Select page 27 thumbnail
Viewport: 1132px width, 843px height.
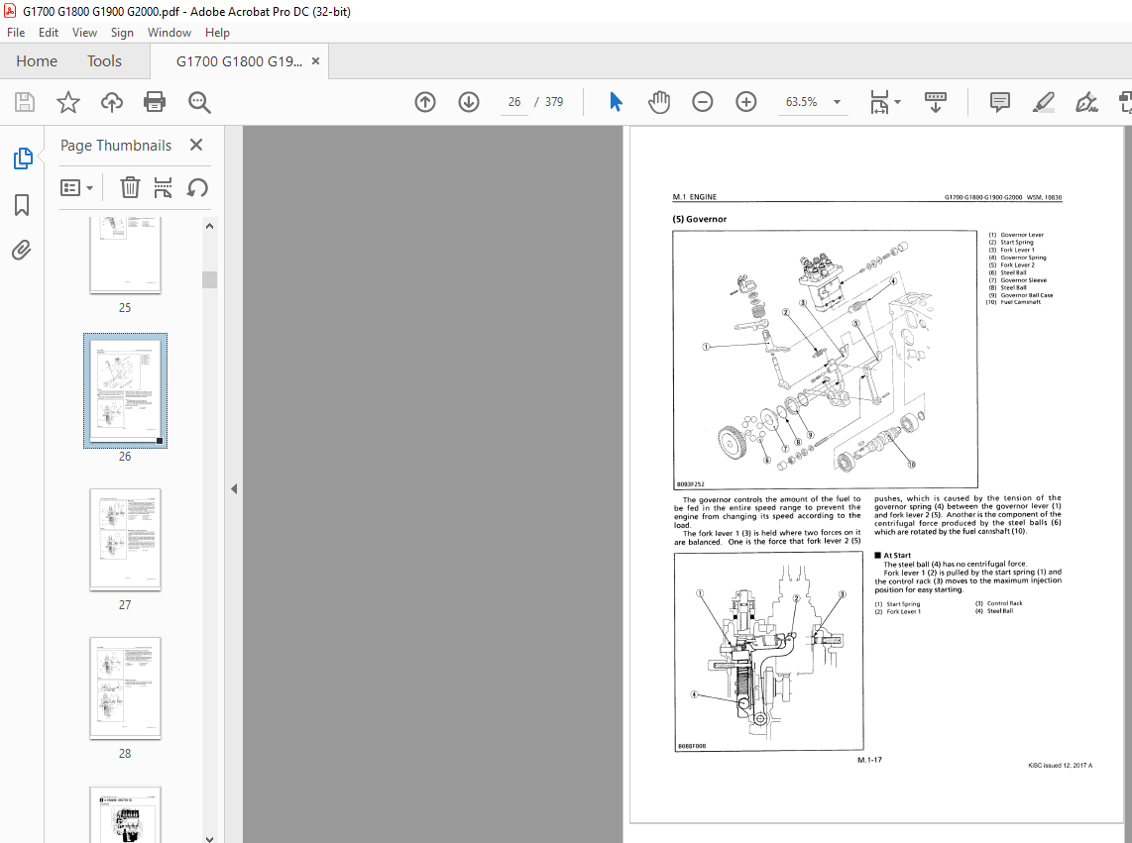click(x=125, y=539)
